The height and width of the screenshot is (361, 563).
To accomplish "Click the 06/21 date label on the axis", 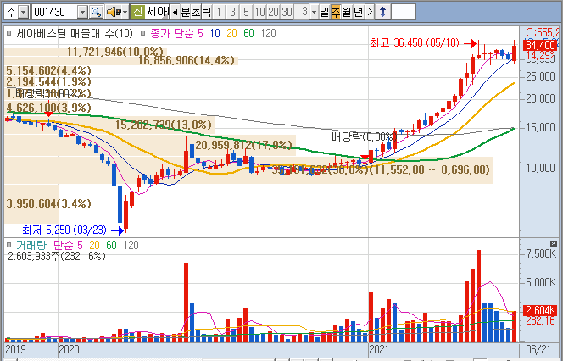I will [538, 349].
